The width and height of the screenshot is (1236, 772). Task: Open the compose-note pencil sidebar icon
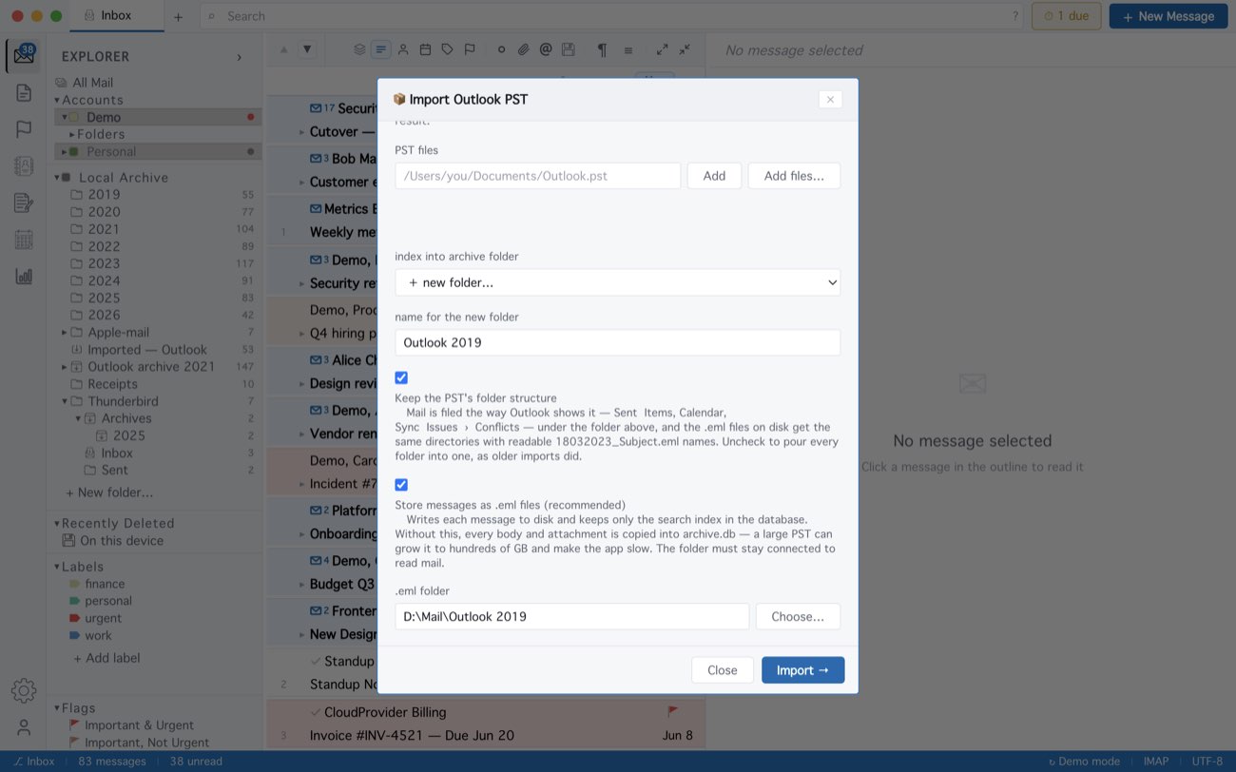click(x=24, y=203)
